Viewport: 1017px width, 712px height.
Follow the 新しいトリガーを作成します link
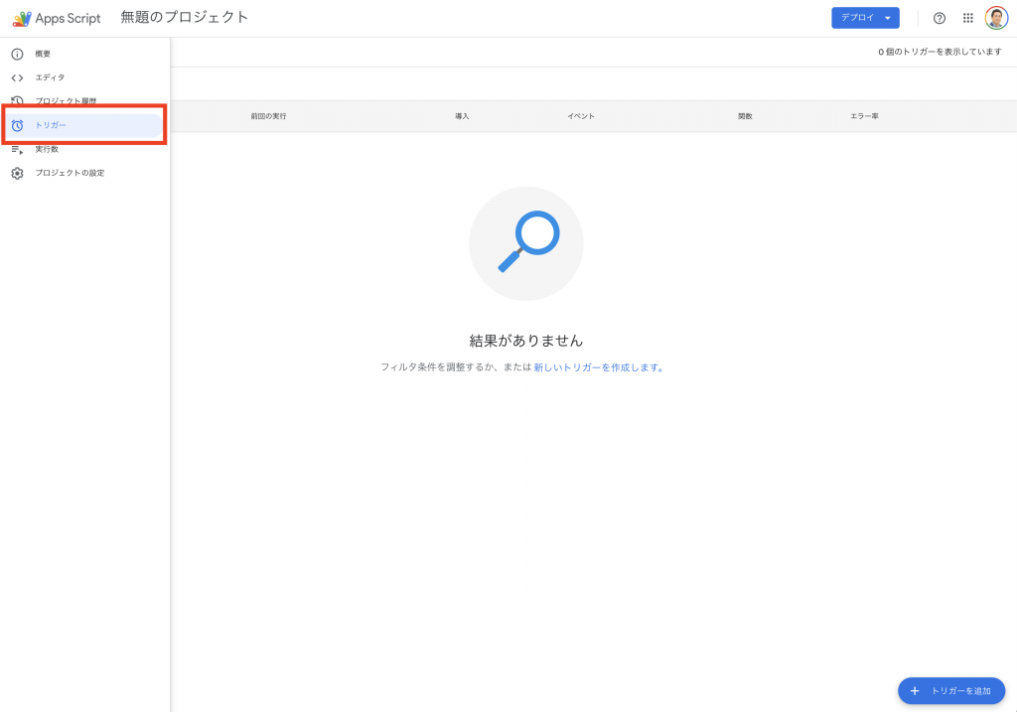coord(596,367)
